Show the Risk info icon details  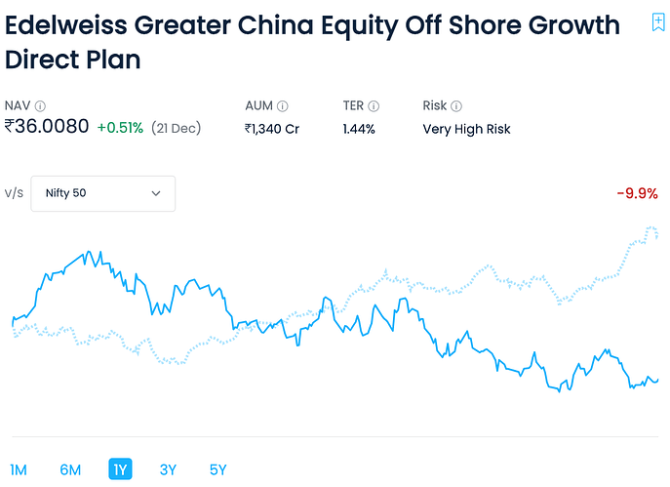455,106
